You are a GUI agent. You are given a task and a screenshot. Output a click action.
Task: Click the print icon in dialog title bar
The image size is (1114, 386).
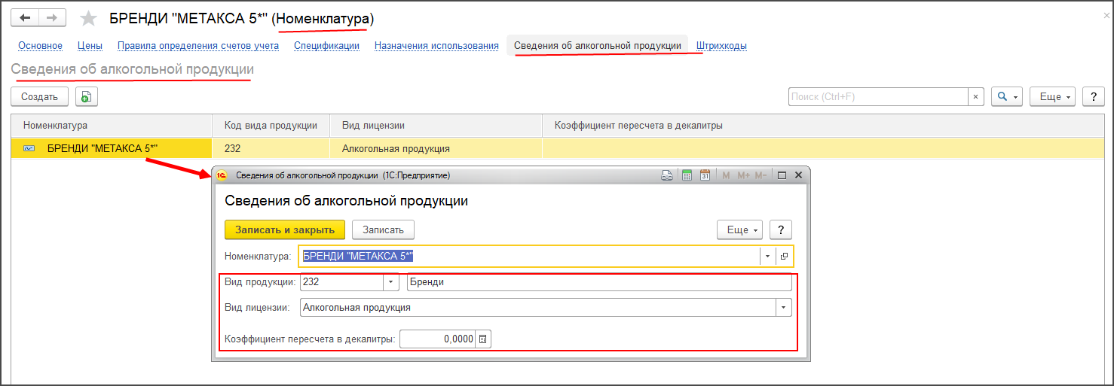(x=666, y=175)
